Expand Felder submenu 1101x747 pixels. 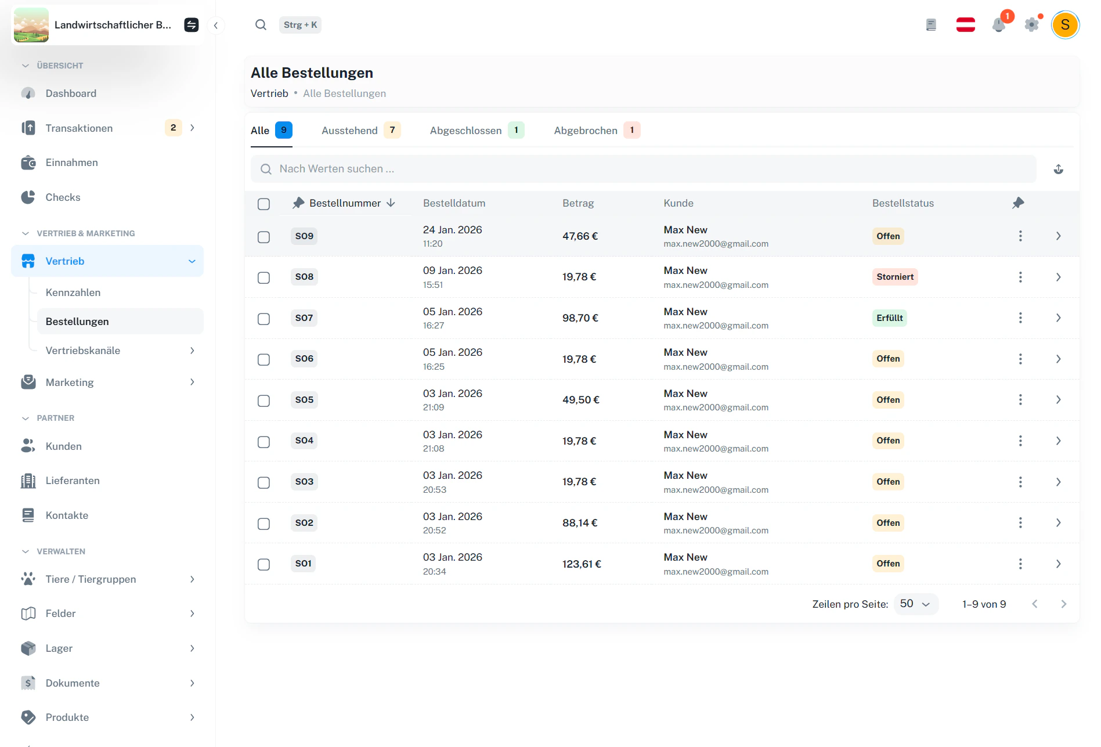coord(192,614)
